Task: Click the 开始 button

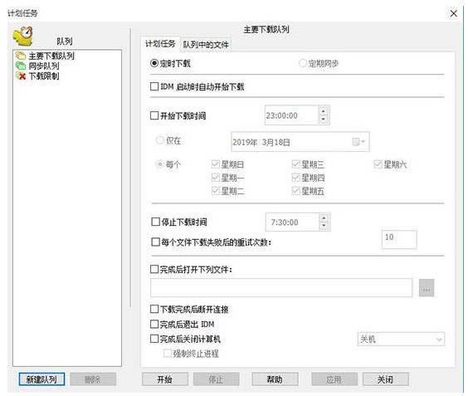Action: click(165, 379)
